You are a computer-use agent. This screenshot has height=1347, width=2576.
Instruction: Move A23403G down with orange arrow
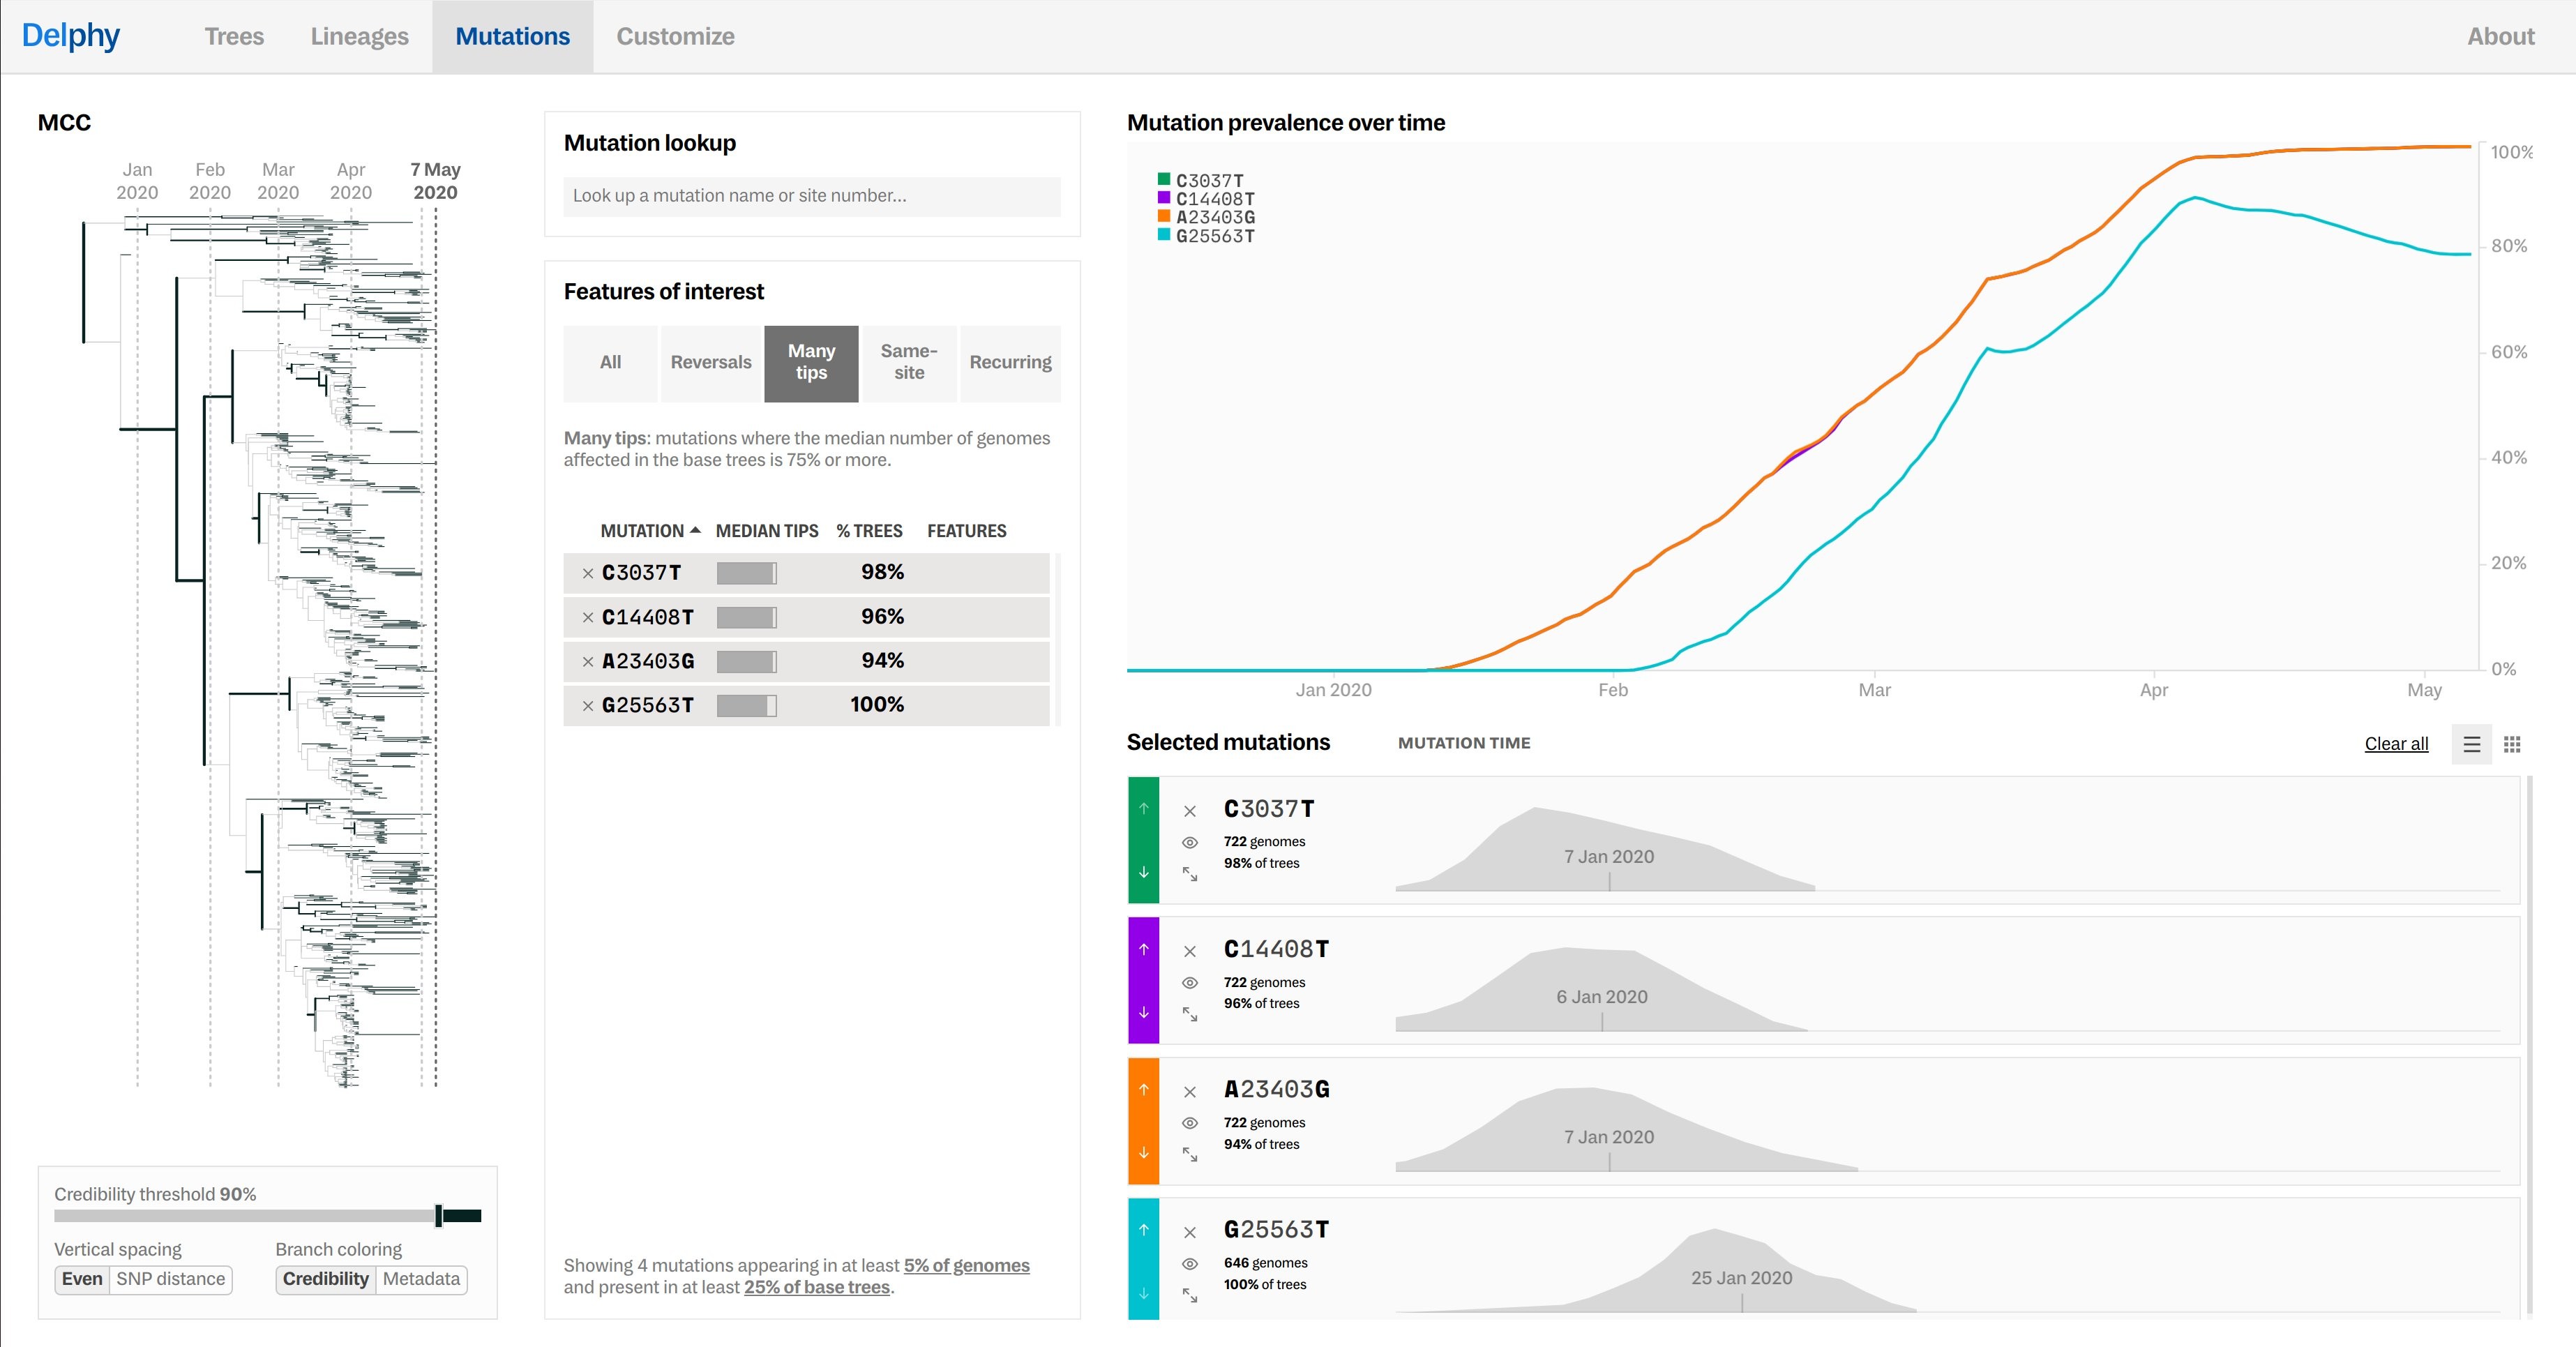[1144, 1152]
